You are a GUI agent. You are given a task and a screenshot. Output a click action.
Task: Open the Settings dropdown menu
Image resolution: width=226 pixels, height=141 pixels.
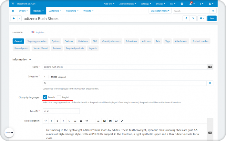coord(146,4)
